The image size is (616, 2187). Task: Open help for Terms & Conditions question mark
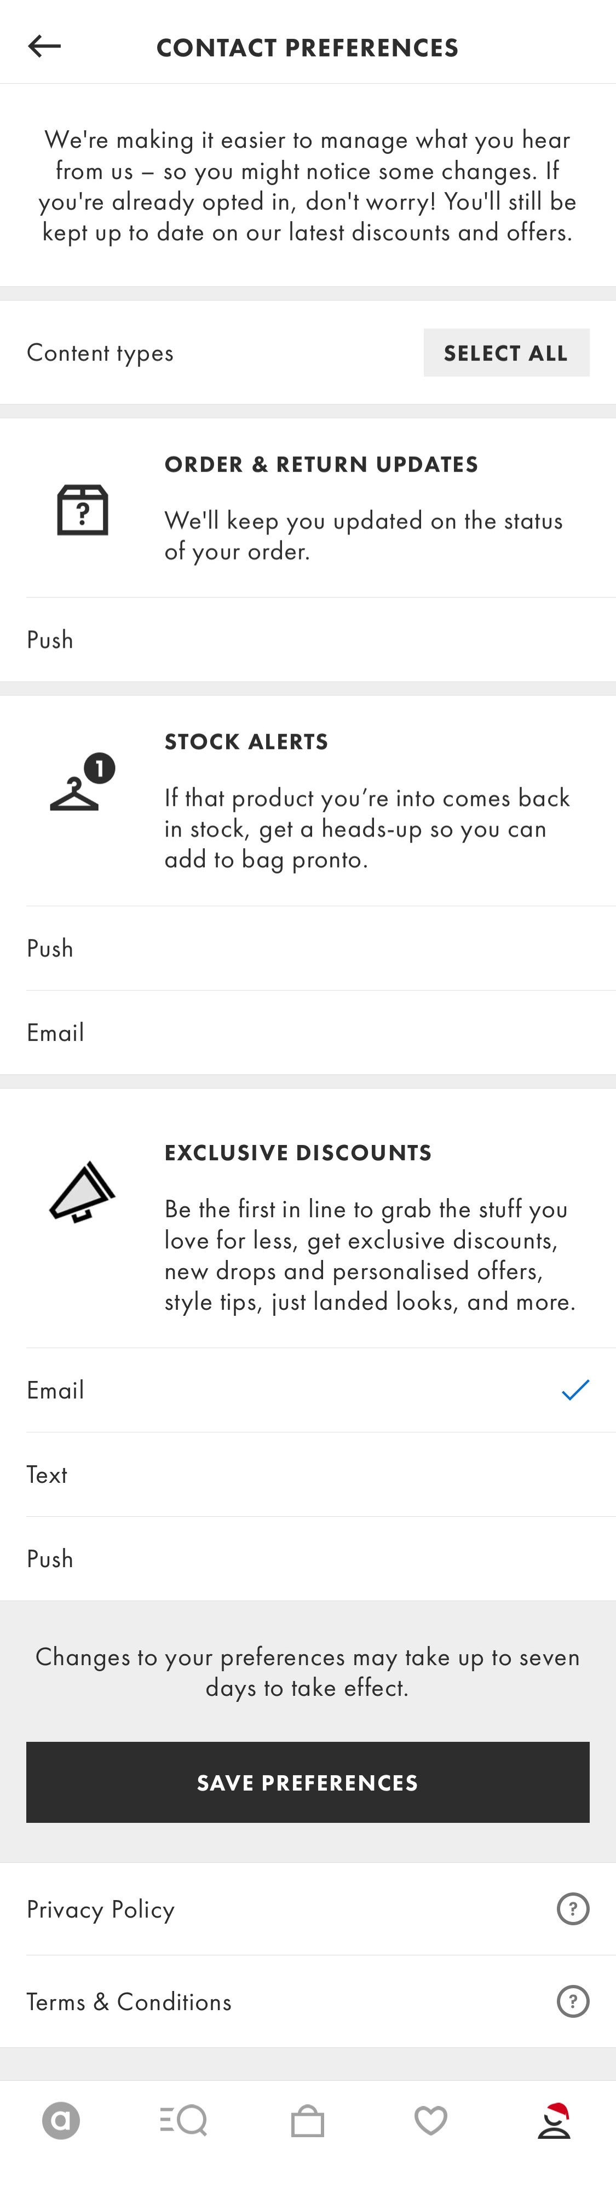coord(573,2001)
